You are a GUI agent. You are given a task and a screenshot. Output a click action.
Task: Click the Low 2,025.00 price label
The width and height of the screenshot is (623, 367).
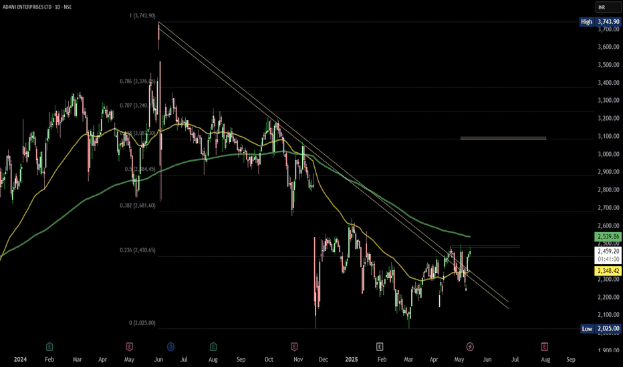point(600,328)
